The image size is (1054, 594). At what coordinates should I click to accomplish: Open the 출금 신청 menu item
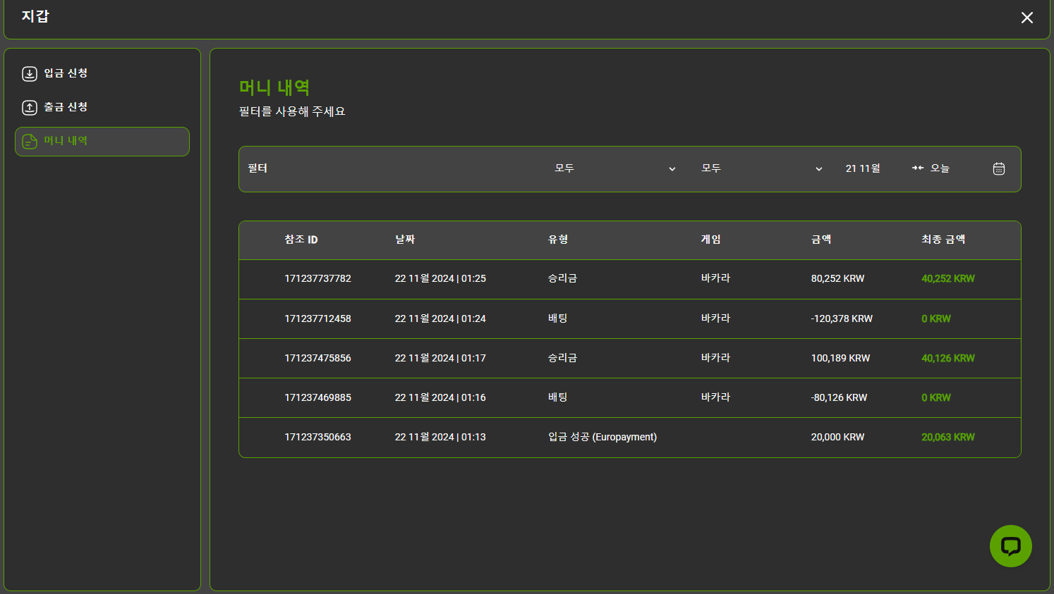point(66,107)
